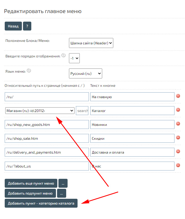Remove the 'Новинки' menu item
The width and height of the screenshot is (185, 219).
pos(178,124)
